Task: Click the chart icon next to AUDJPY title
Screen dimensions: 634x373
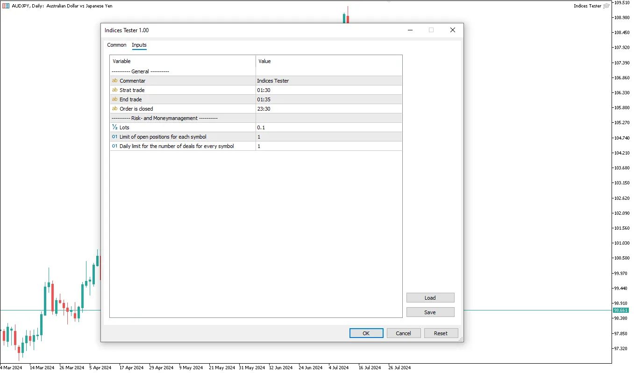Action: click(x=6, y=6)
